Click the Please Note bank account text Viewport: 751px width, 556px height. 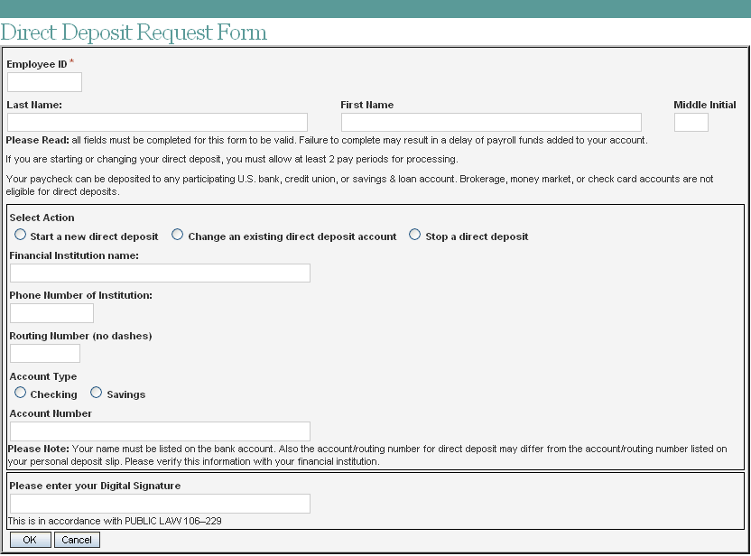click(x=367, y=455)
